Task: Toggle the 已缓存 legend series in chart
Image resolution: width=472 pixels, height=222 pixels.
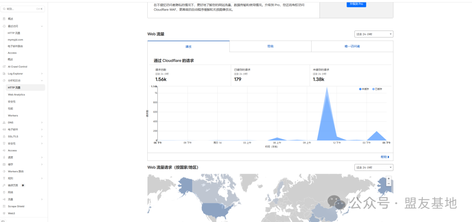Action: 377,89
